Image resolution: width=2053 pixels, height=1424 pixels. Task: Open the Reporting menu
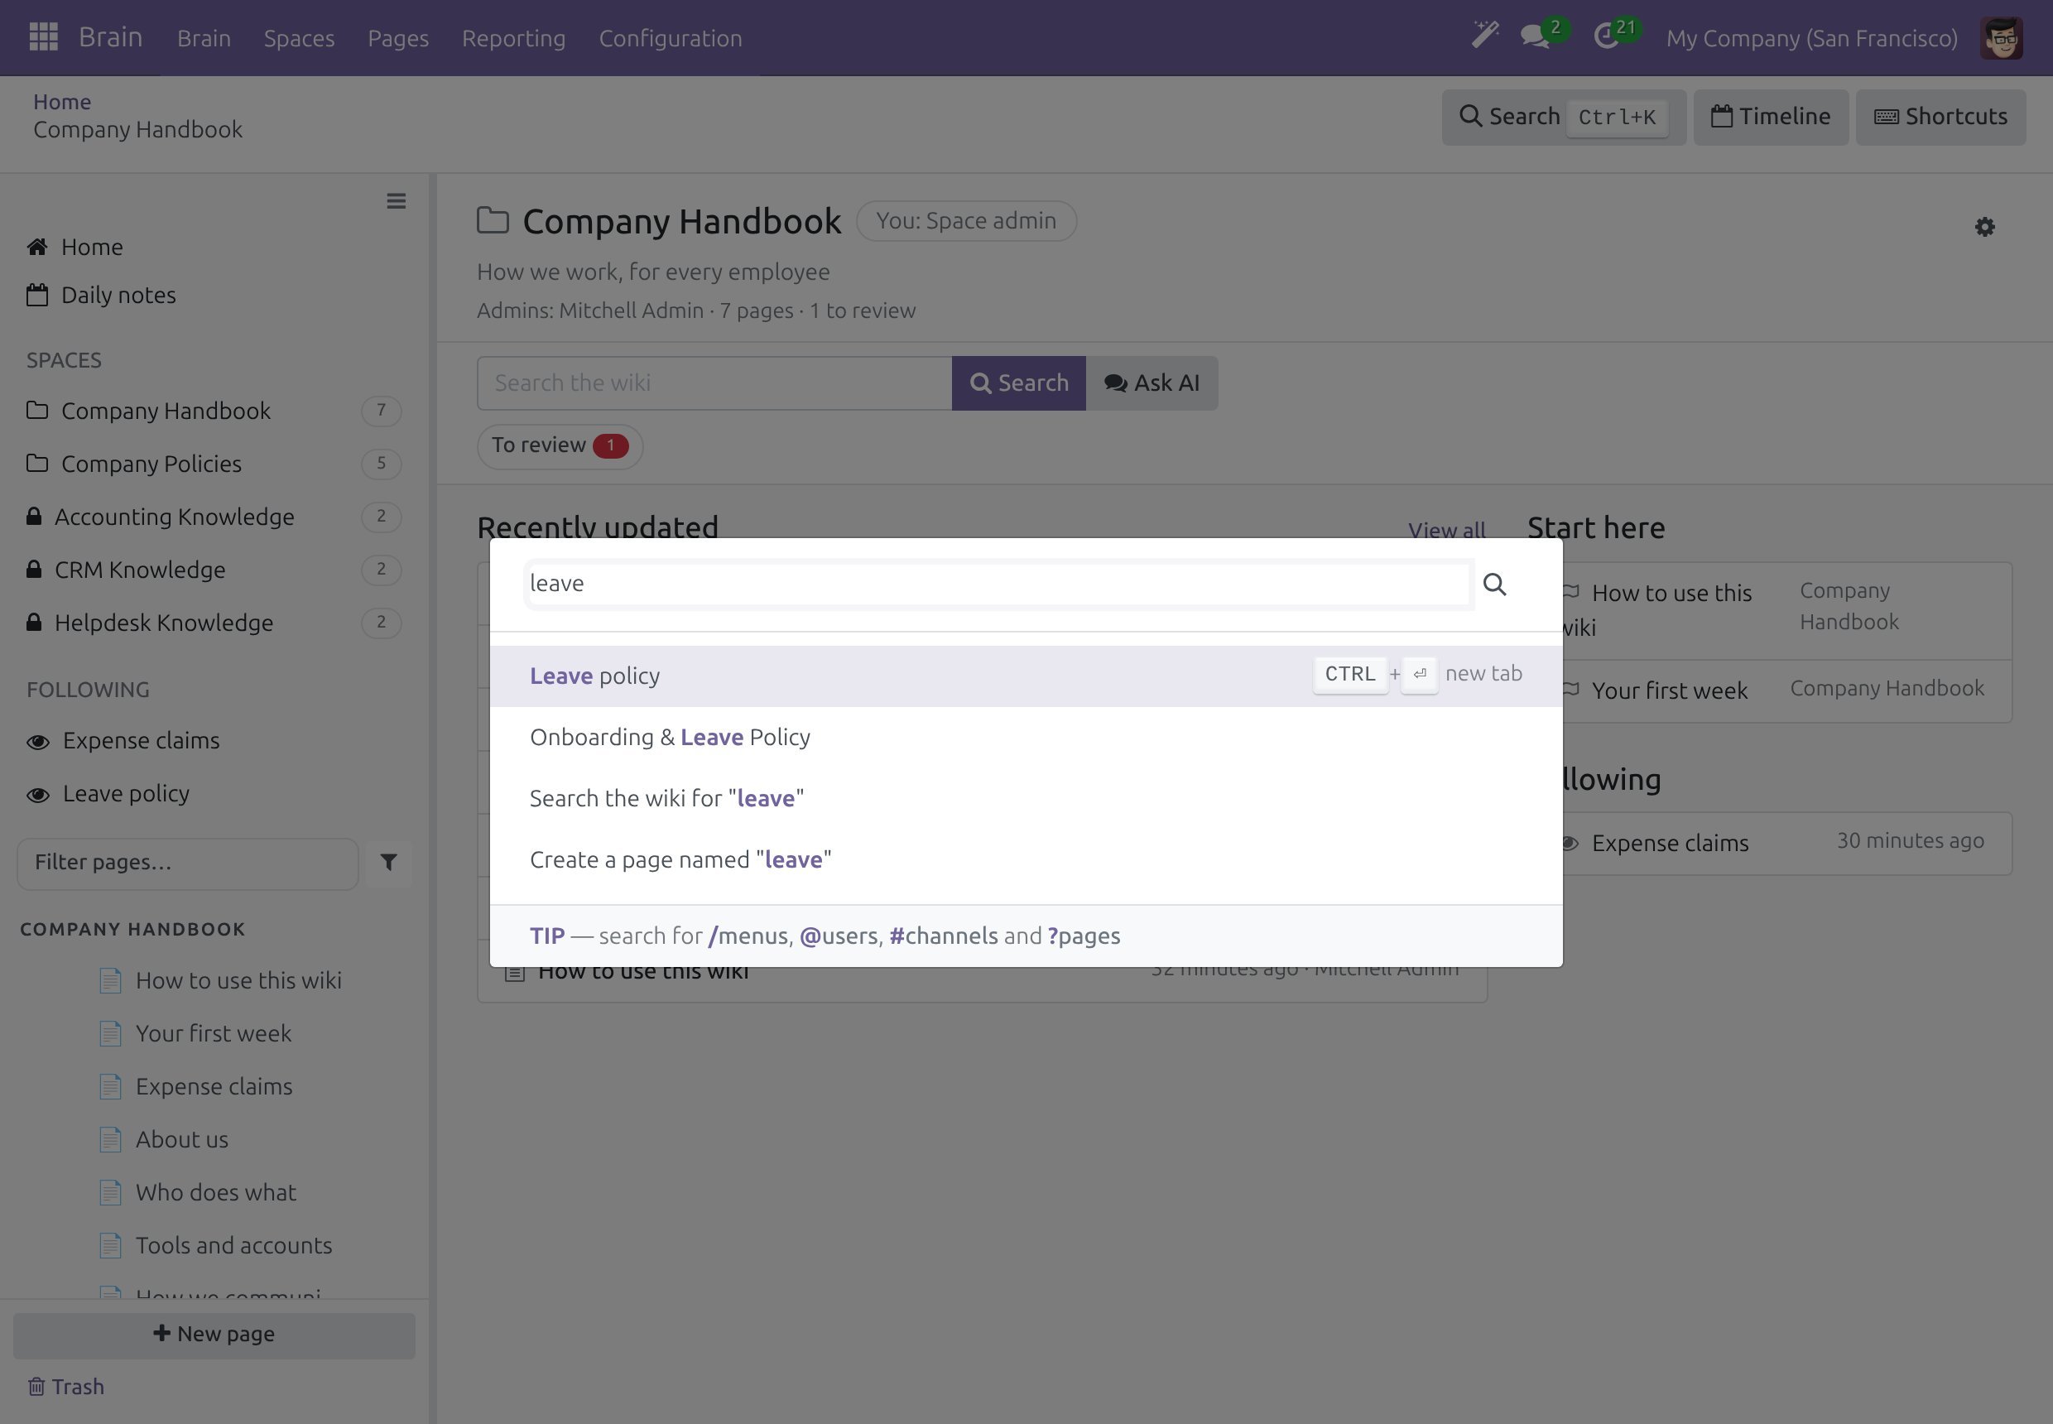(x=513, y=38)
